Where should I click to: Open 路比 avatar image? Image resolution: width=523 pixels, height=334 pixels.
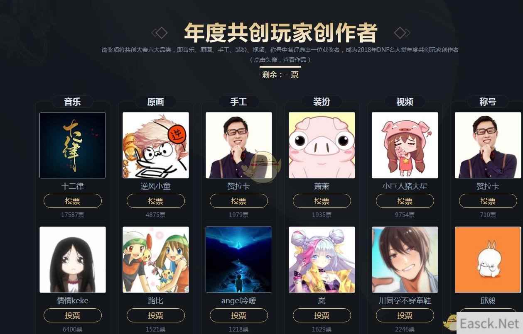(156, 260)
